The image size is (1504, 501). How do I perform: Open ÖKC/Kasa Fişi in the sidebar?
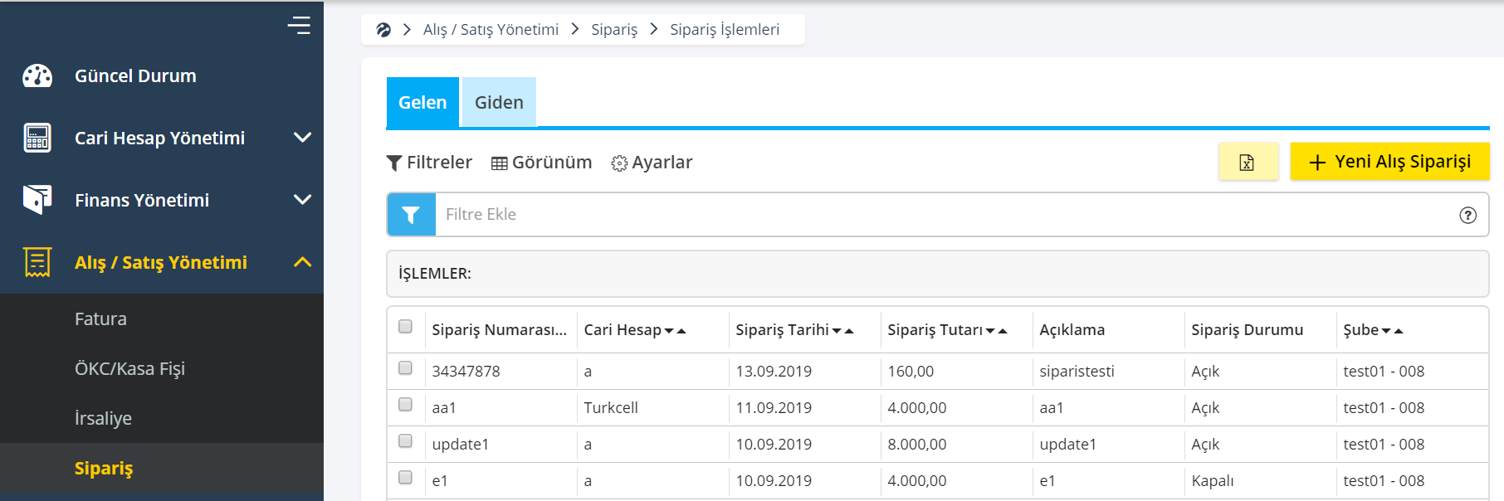coord(129,368)
